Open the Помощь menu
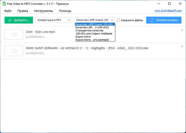 (65, 11)
